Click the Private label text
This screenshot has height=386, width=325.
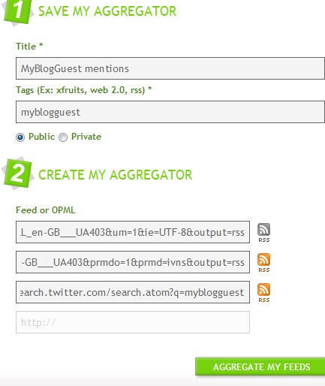point(86,137)
